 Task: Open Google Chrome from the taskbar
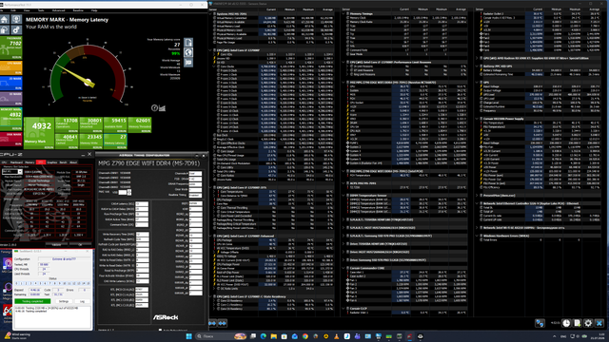(305, 336)
